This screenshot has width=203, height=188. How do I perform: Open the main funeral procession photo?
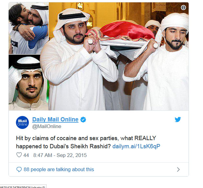point(119,56)
